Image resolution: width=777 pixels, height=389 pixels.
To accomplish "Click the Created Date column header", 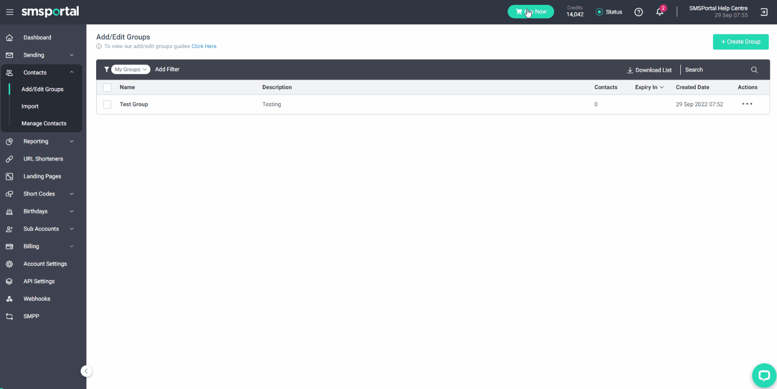I will 693,87.
